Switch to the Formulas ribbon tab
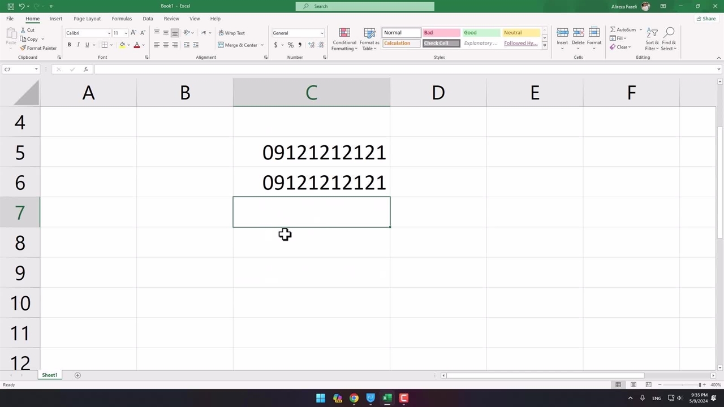The width and height of the screenshot is (724, 407). (x=122, y=19)
